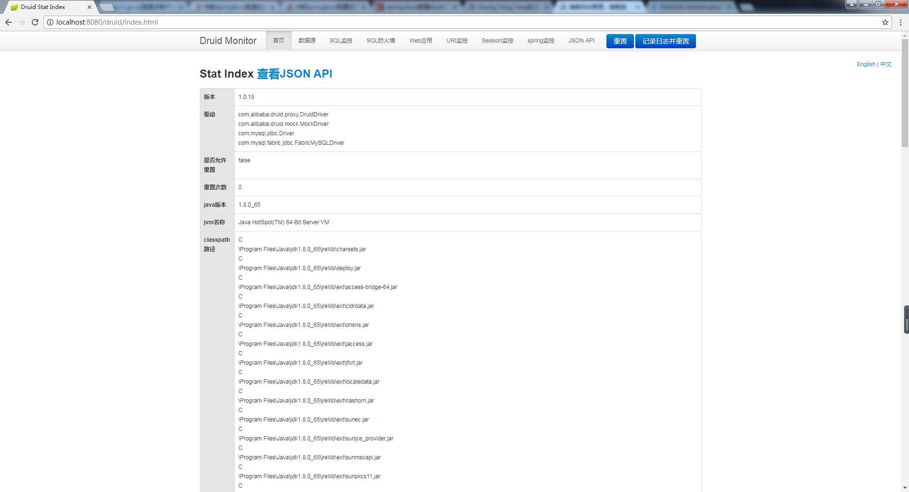Image resolution: width=909 pixels, height=492 pixels.
Task: Click the jfxrt.jar classpath entry
Action: [x=301, y=363]
